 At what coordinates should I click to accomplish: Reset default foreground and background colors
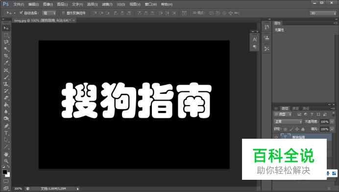[3, 167]
